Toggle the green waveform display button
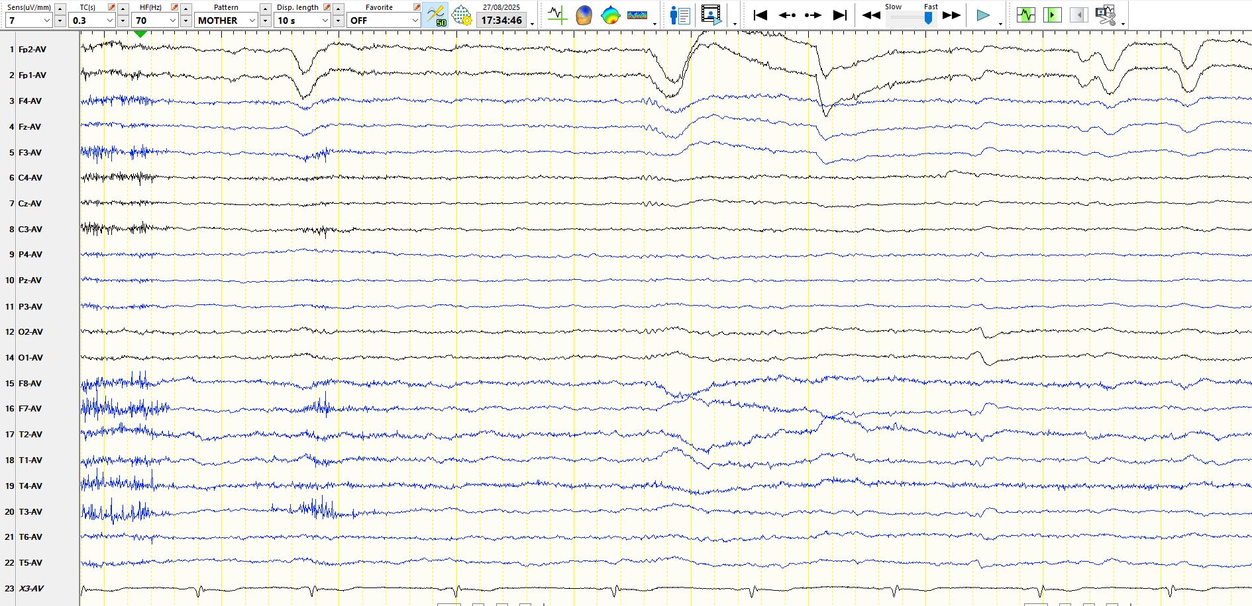Image resolution: width=1252 pixels, height=606 pixels. (x=1026, y=15)
